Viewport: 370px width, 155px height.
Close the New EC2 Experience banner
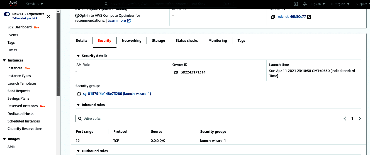tap(48, 17)
